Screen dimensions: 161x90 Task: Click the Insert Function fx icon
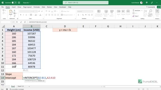pyautogui.click(x=25, y=22)
